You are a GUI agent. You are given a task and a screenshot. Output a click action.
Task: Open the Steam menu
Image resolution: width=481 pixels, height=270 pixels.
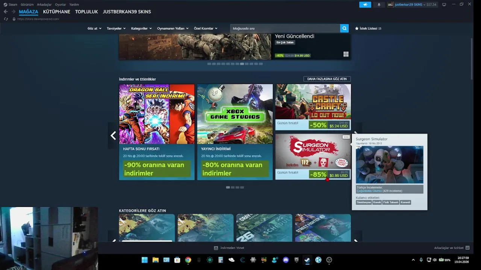pos(11,4)
